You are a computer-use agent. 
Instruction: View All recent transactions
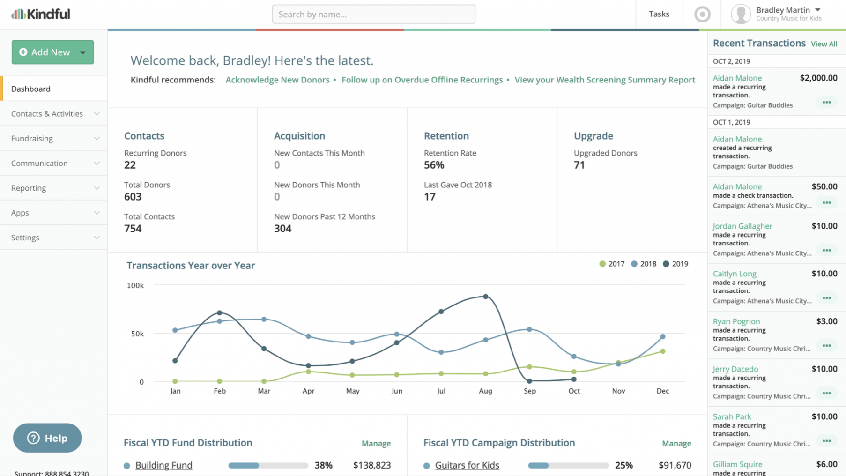click(824, 44)
